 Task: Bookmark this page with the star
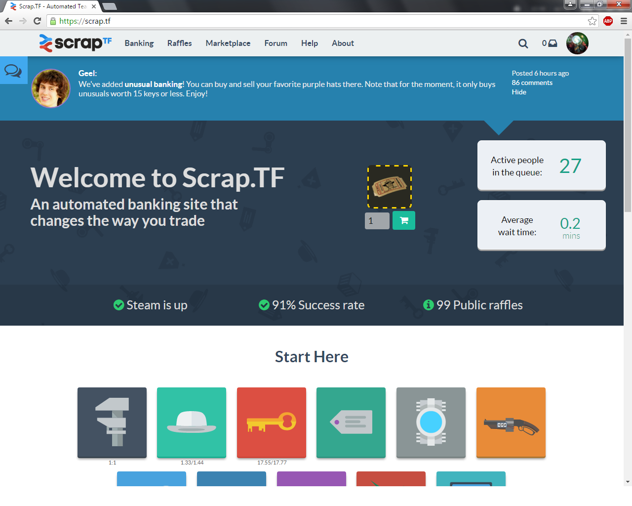592,21
